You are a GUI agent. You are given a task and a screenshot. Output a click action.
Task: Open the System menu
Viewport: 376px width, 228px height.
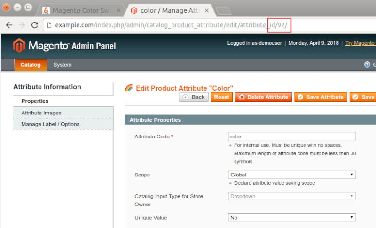click(x=63, y=65)
